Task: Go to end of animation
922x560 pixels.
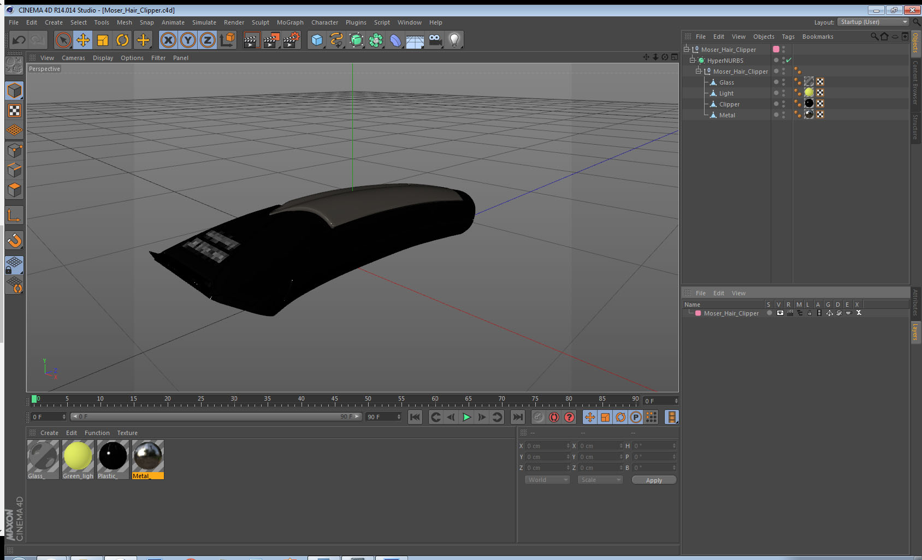Action: 517,417
